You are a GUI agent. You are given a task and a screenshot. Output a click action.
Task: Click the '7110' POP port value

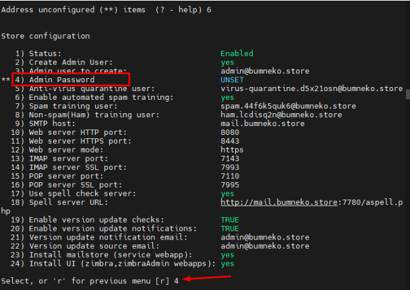(230, 176)
